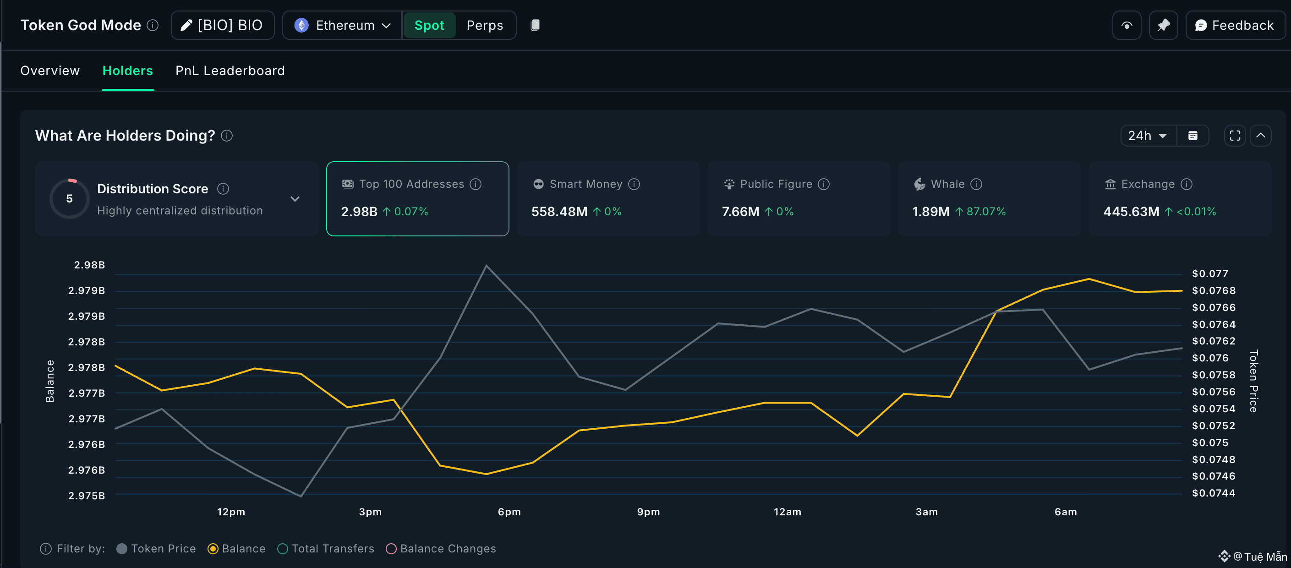The height and width of the screenshot is (568, 1291).
Task: Switch to the PnL Leaderboard tab
Action: [x=230, y=71]
